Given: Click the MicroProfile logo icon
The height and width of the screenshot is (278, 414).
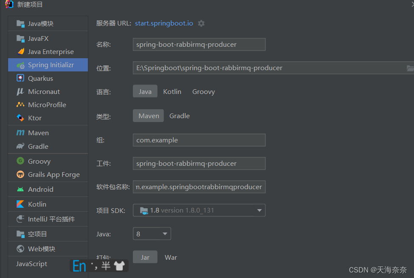Looking at the screenshot, I should [x=20, y=105].
